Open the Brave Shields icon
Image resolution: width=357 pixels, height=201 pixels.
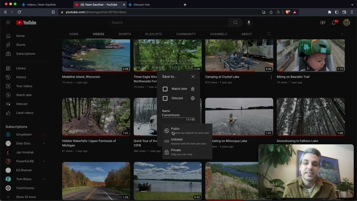288,12
